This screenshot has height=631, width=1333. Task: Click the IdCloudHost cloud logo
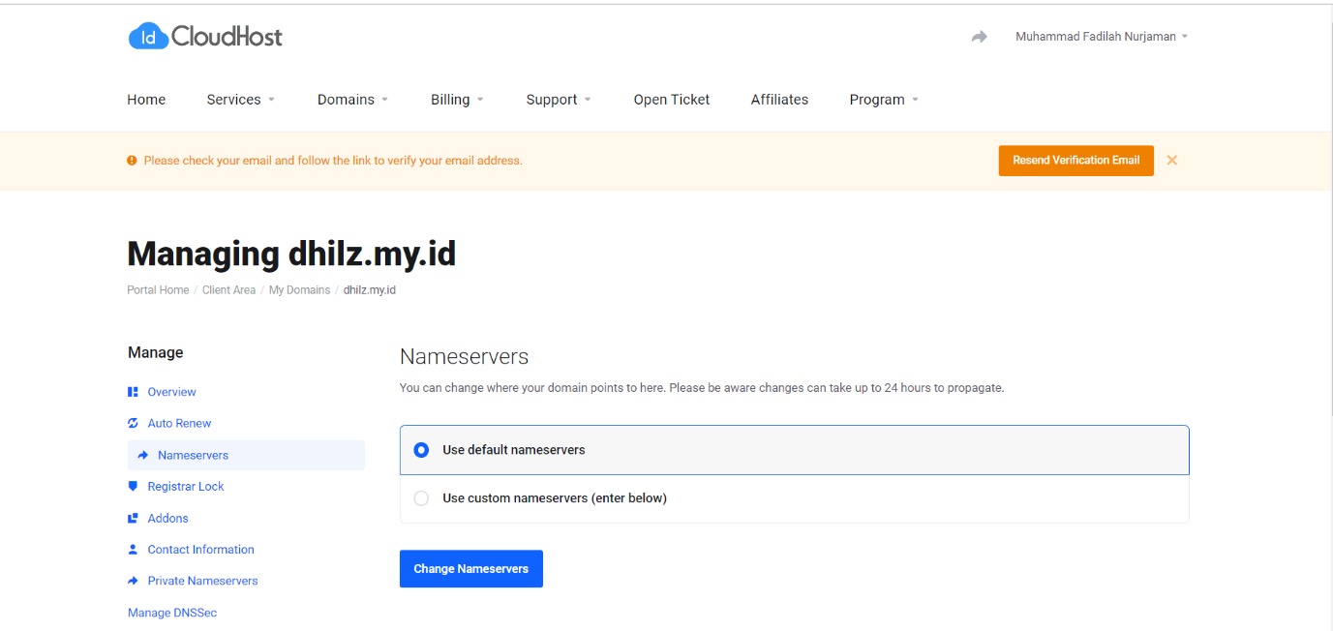pyautogui.click(x=205, y=37)
